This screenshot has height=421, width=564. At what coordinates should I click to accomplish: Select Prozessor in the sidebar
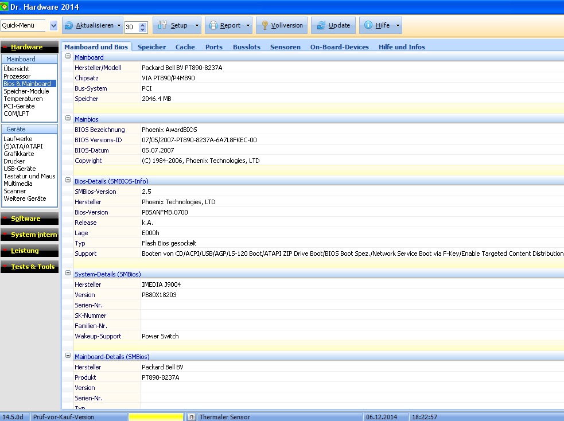coord(17,76)
